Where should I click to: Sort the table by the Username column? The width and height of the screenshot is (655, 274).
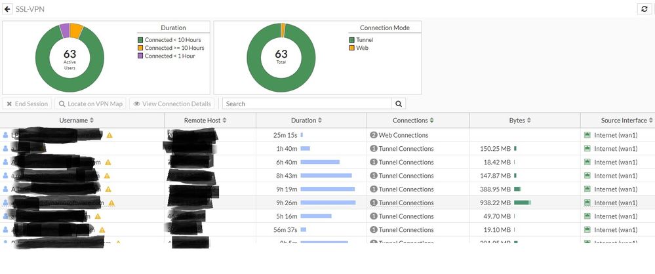tap(77, 121)
